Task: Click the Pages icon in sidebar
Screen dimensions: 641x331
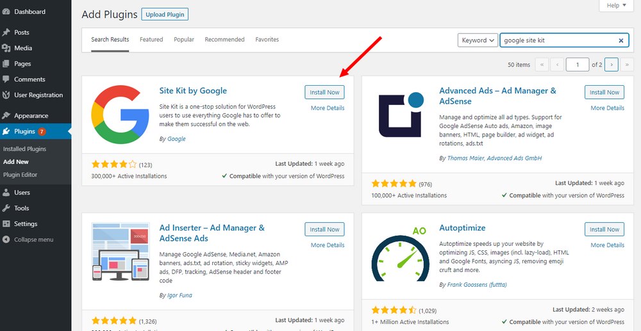Action: coord(6,63)
